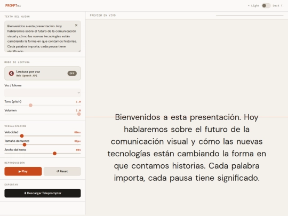
Task: Click the preview progress bar at top
Action: 250,15
